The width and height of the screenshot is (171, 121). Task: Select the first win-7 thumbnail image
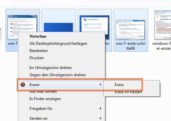point(22,24)
